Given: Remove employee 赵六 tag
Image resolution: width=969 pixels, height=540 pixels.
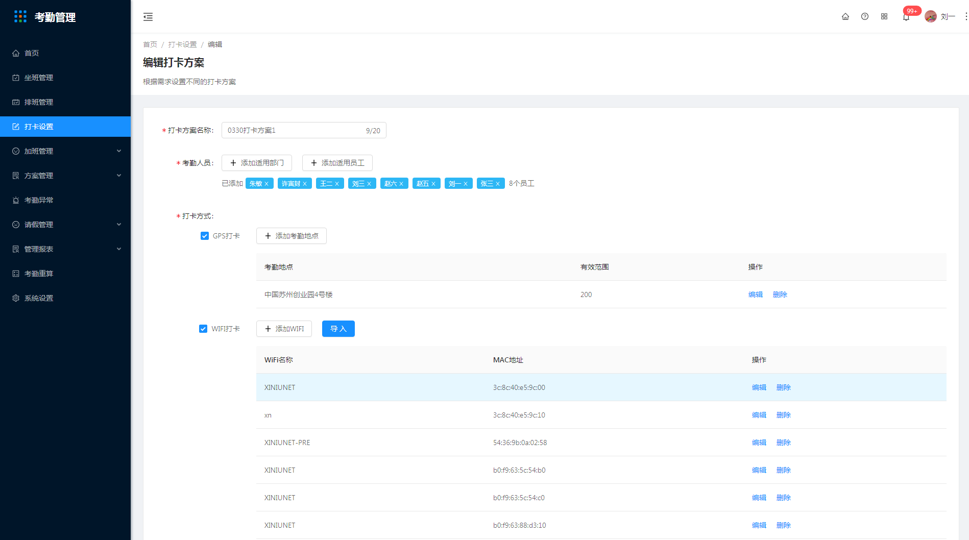Looking at the screenshot, I should tap(401, 184).
